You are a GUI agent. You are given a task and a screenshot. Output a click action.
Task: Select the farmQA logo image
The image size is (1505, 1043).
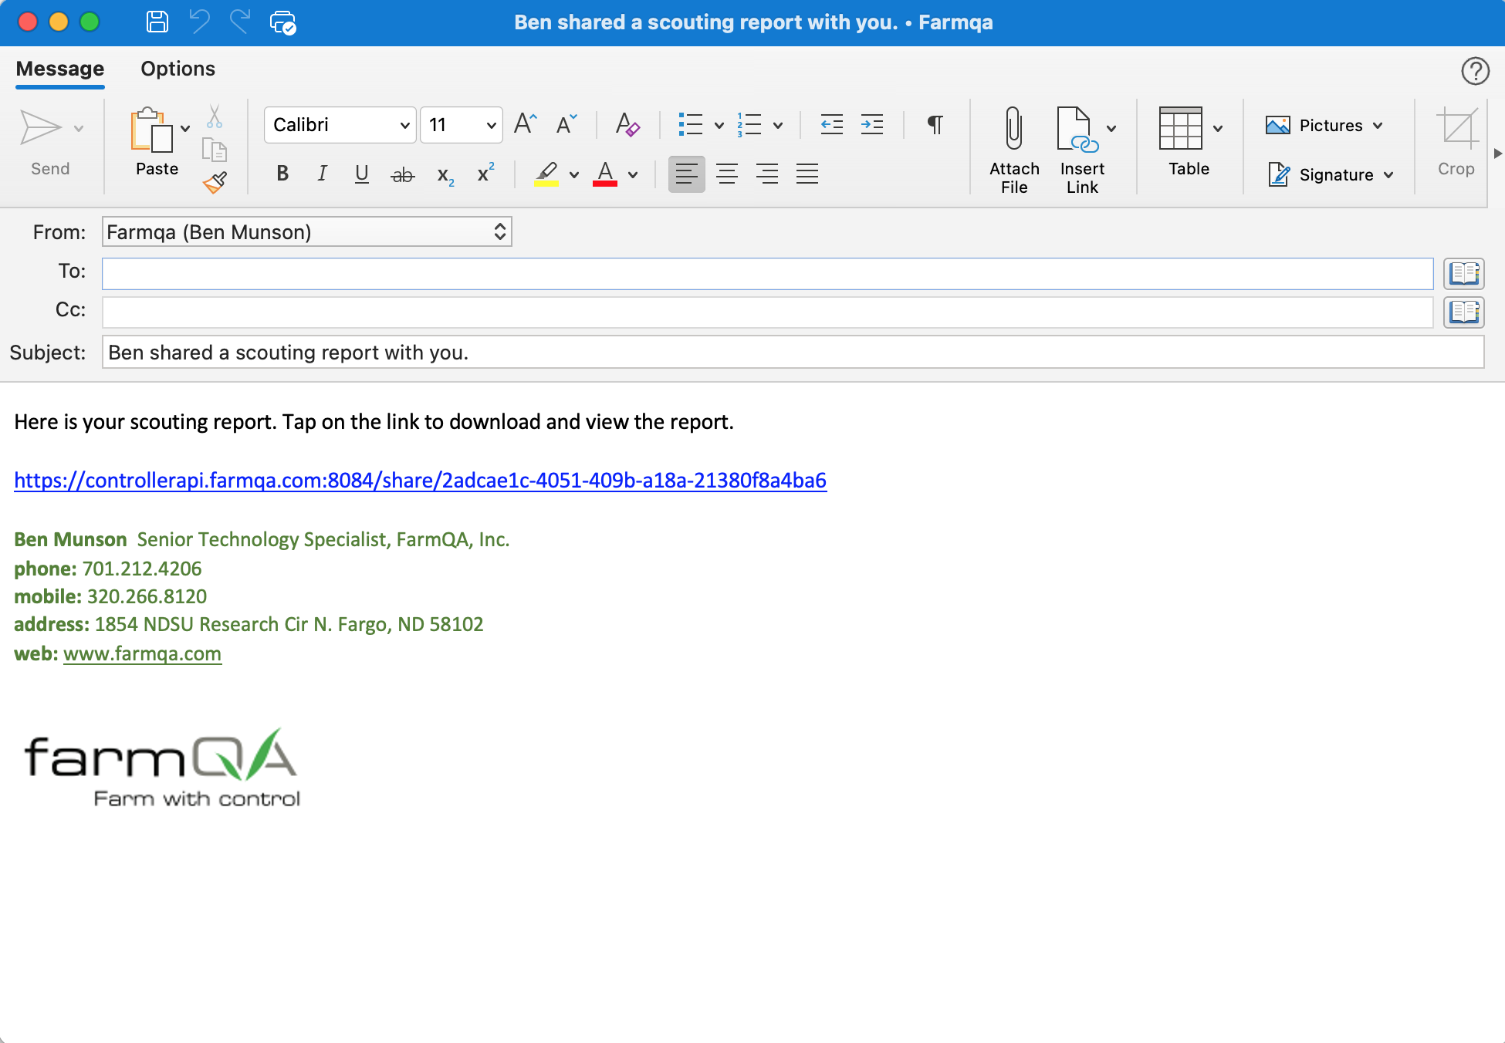click(x=162, y=768)
